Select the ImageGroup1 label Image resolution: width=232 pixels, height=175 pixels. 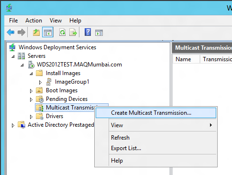tap(72, 82)
